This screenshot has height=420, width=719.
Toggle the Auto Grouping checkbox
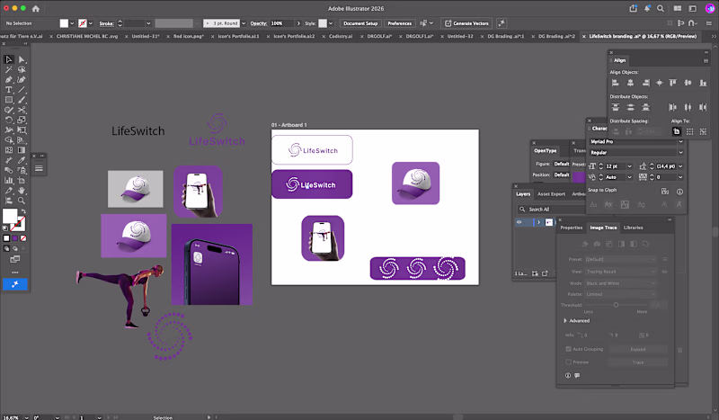coord(569,349)
